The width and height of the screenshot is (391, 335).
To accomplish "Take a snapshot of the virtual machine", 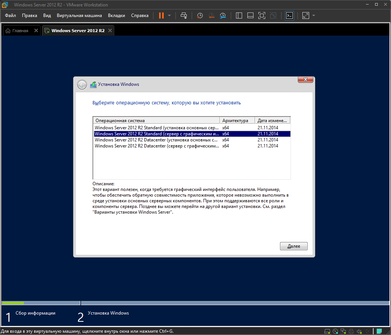I will [x=200, y=16].
